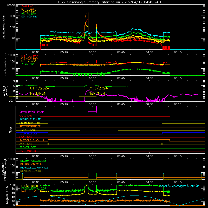This screenshot has height=208, width=208.
Task: Select the PARTICLE_FLAG label
Action: point(29,140)
